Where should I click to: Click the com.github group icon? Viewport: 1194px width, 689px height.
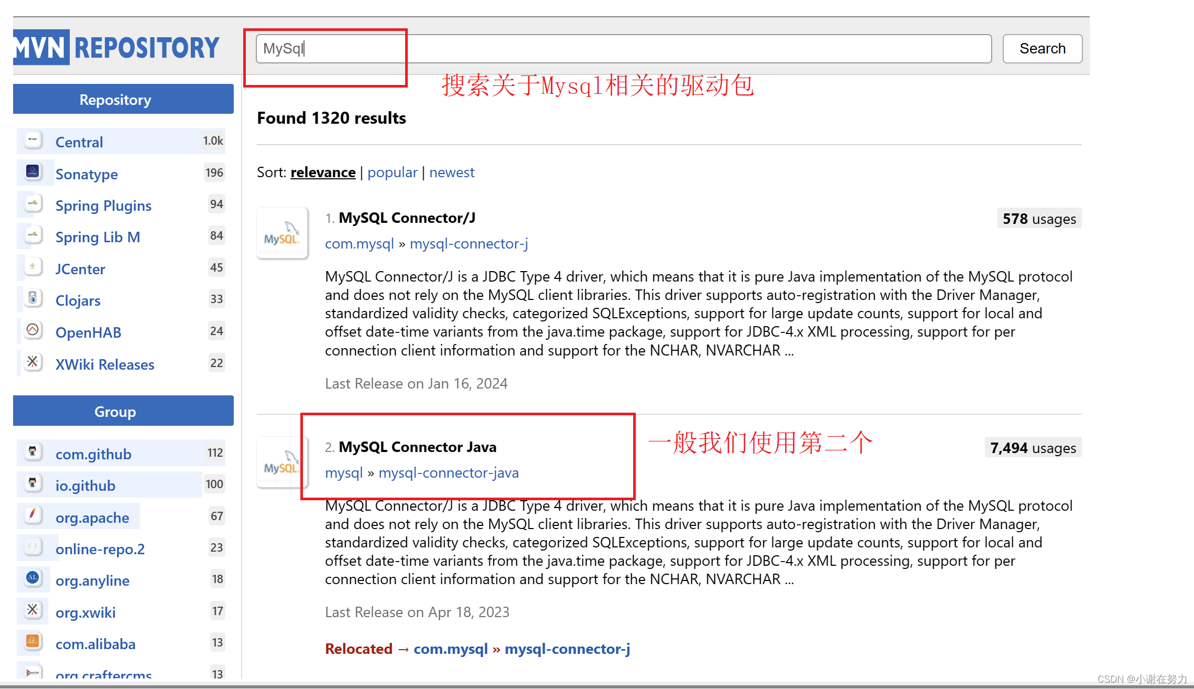[x=33, y=452]
